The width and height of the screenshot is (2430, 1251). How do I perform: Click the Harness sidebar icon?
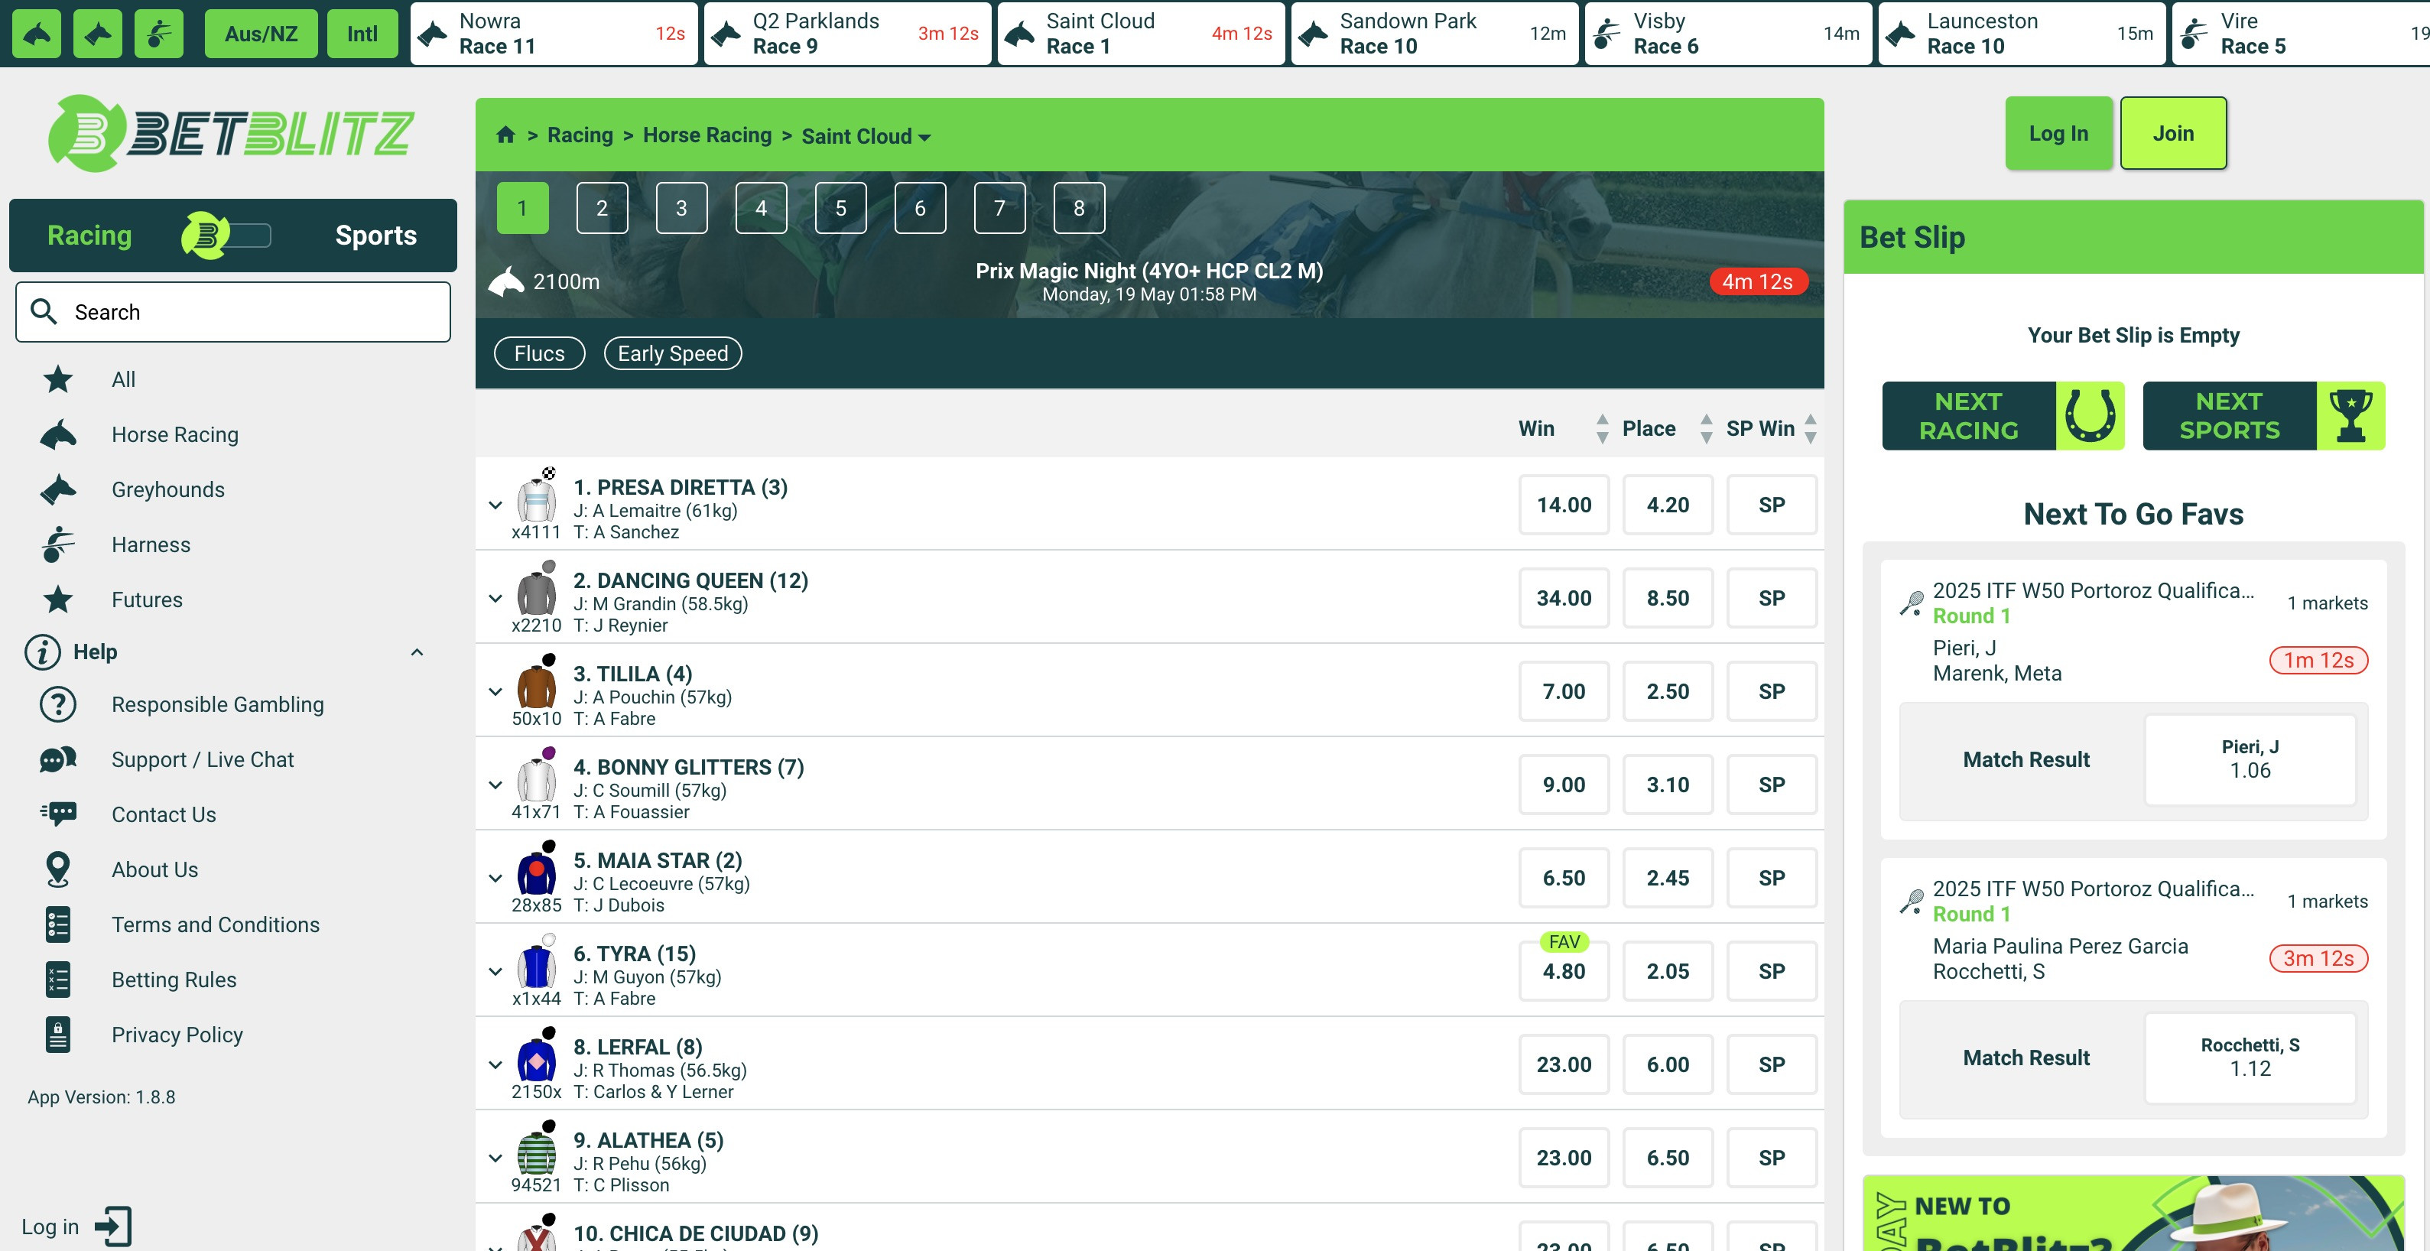(x=57, y=544)
